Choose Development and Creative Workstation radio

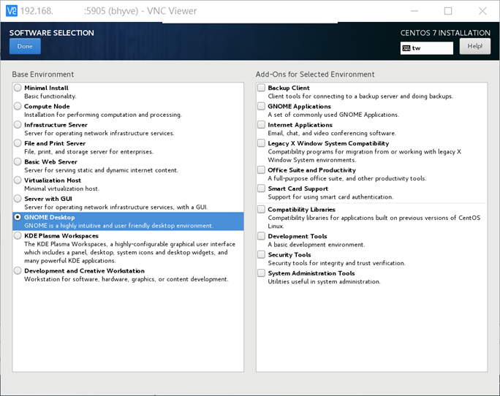click(18, 270)
